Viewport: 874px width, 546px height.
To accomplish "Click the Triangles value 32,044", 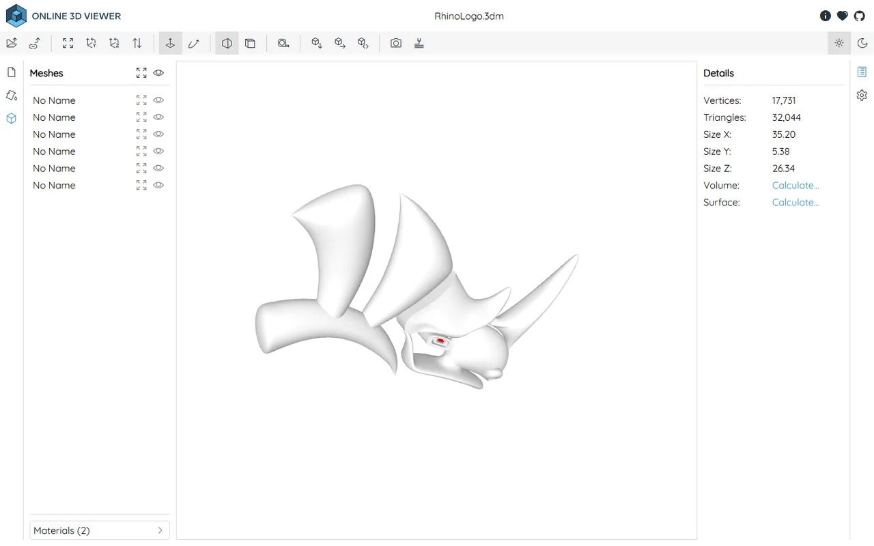I will pos(787,117).
